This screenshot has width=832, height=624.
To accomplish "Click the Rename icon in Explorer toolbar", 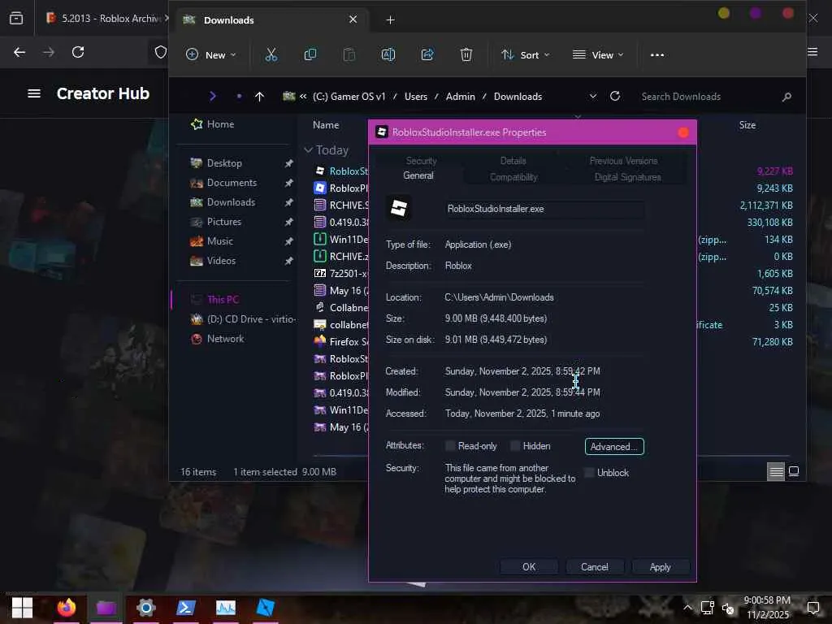I will pos(388,54).
